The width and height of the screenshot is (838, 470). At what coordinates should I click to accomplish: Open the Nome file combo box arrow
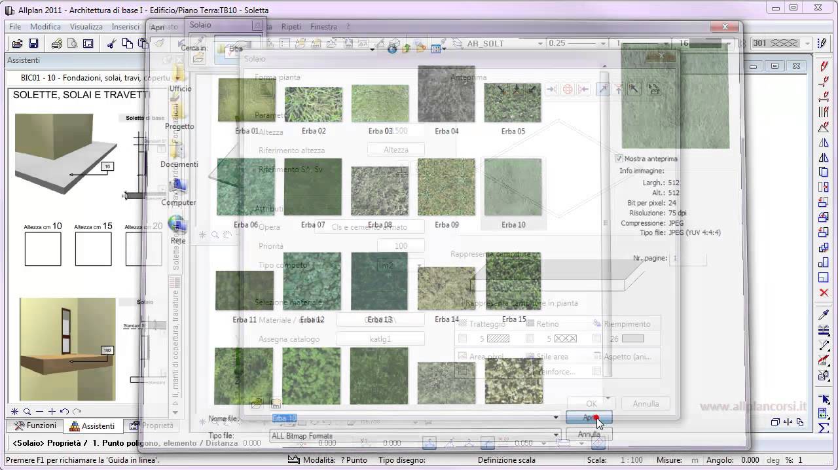click(x=556, y=418)
